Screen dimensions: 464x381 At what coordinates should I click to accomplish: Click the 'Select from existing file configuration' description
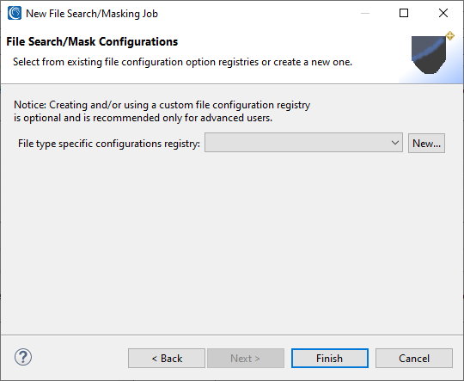tap(182, 62)
